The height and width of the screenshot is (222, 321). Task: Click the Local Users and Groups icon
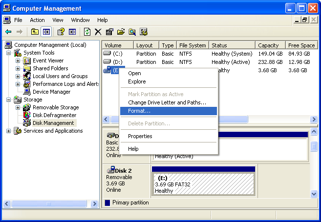click(x=27, y=76)
